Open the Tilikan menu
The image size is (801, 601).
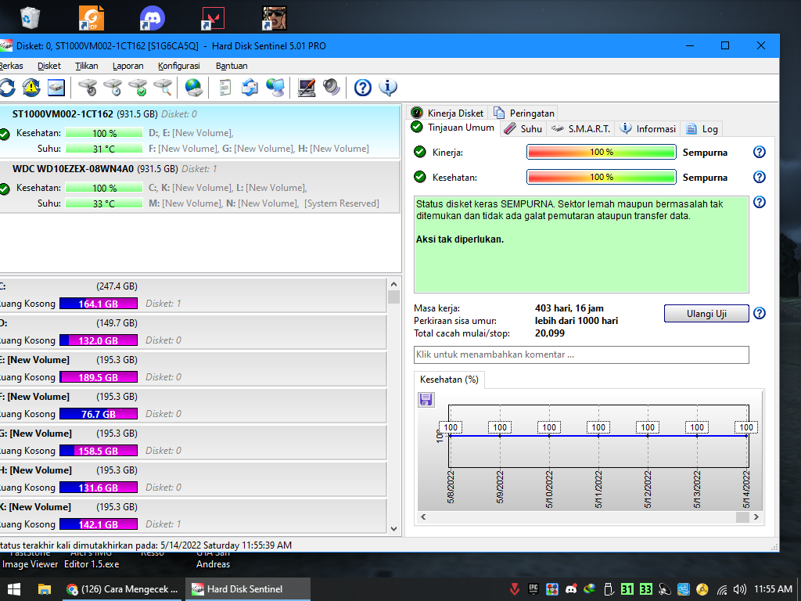(x=86, y=66)
